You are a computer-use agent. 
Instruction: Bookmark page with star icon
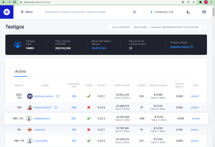[194, 2]
